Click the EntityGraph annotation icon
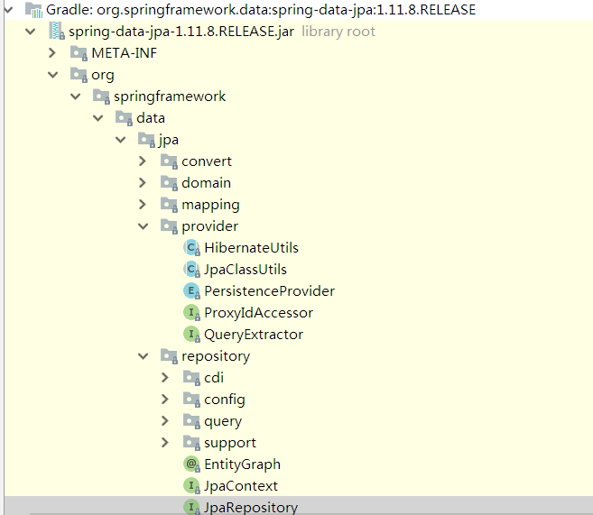This screenshot has height=515, width=593. [x=191, y=464]
